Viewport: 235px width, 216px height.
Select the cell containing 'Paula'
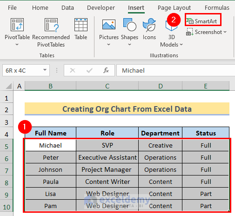coord(51,182)
